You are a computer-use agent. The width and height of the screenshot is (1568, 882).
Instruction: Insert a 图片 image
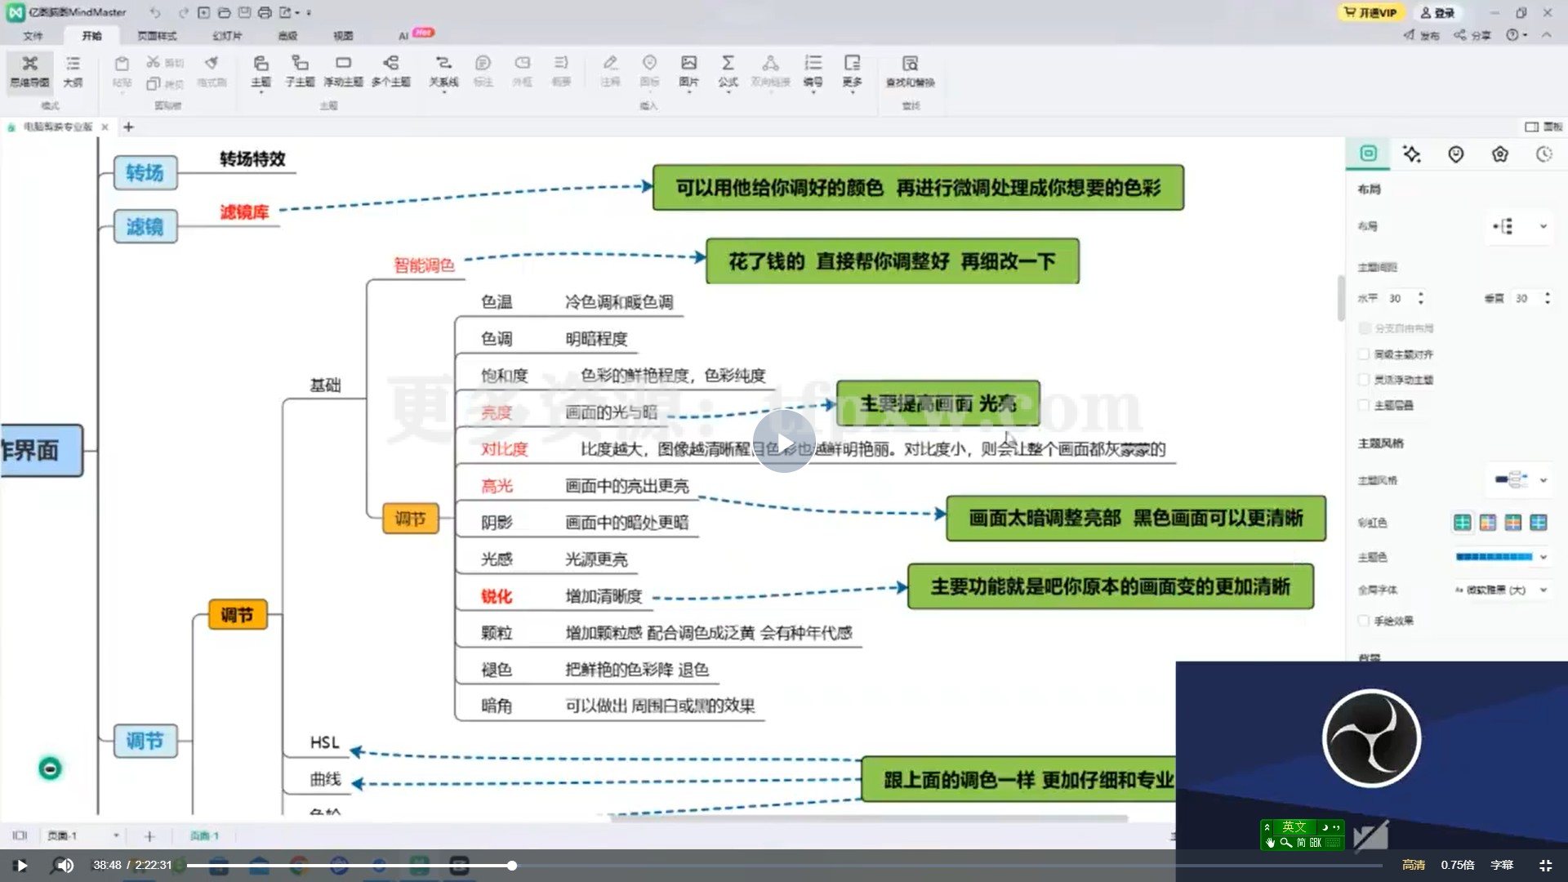point(688,73)
